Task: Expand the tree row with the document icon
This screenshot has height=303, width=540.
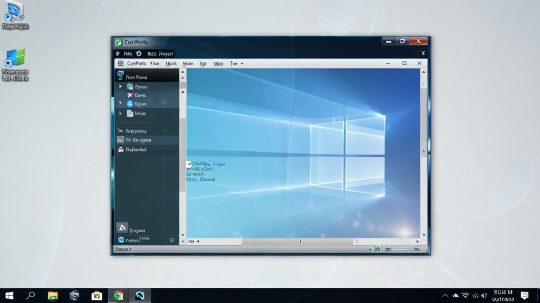Action: (x=120, y=113)
